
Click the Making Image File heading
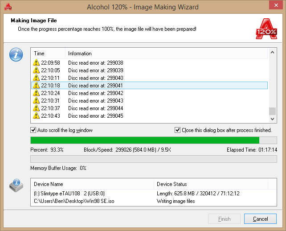coord(34,21)
